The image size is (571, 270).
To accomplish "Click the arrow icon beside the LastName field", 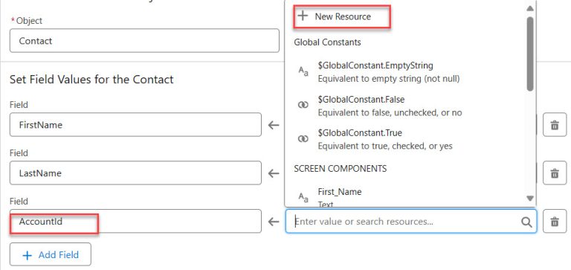I will pyautogui.click(x=274, y=173).
